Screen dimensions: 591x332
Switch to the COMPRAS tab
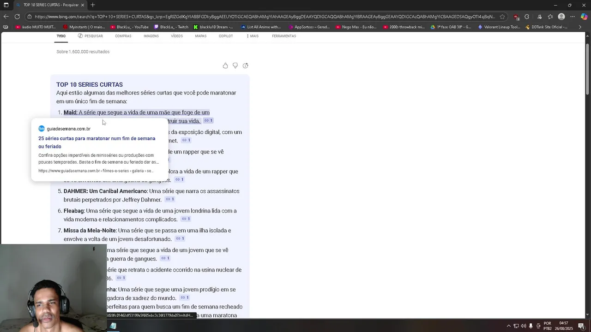point(123,36)
